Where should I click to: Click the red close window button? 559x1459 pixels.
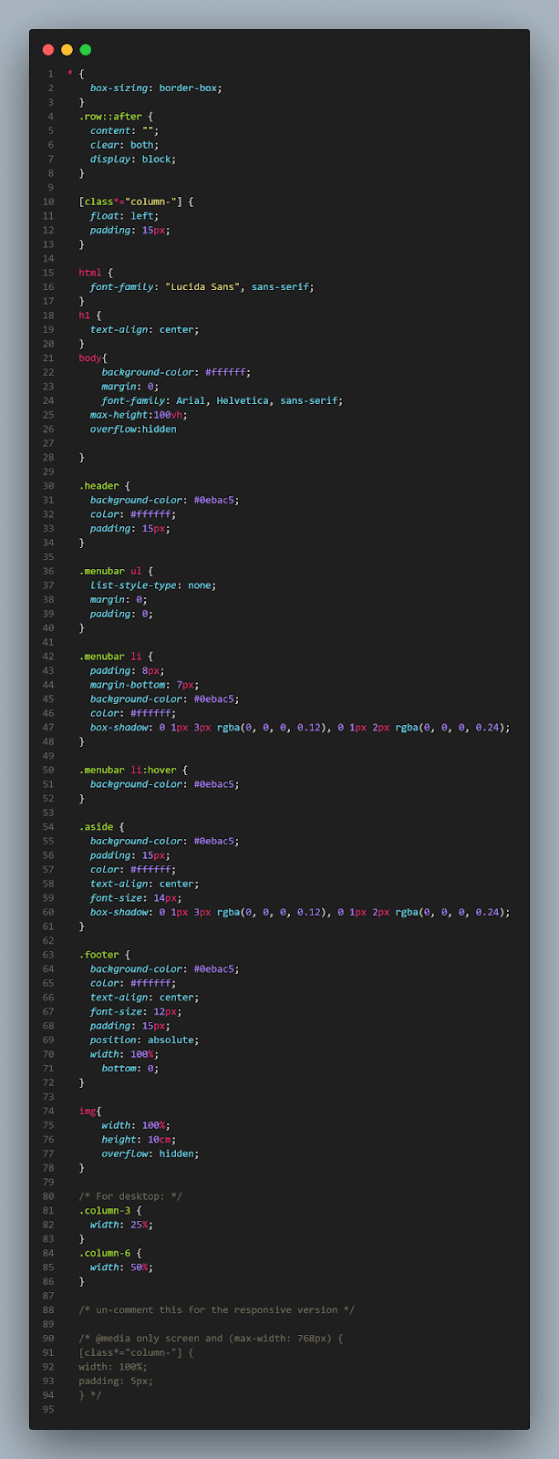pos(48,50)
